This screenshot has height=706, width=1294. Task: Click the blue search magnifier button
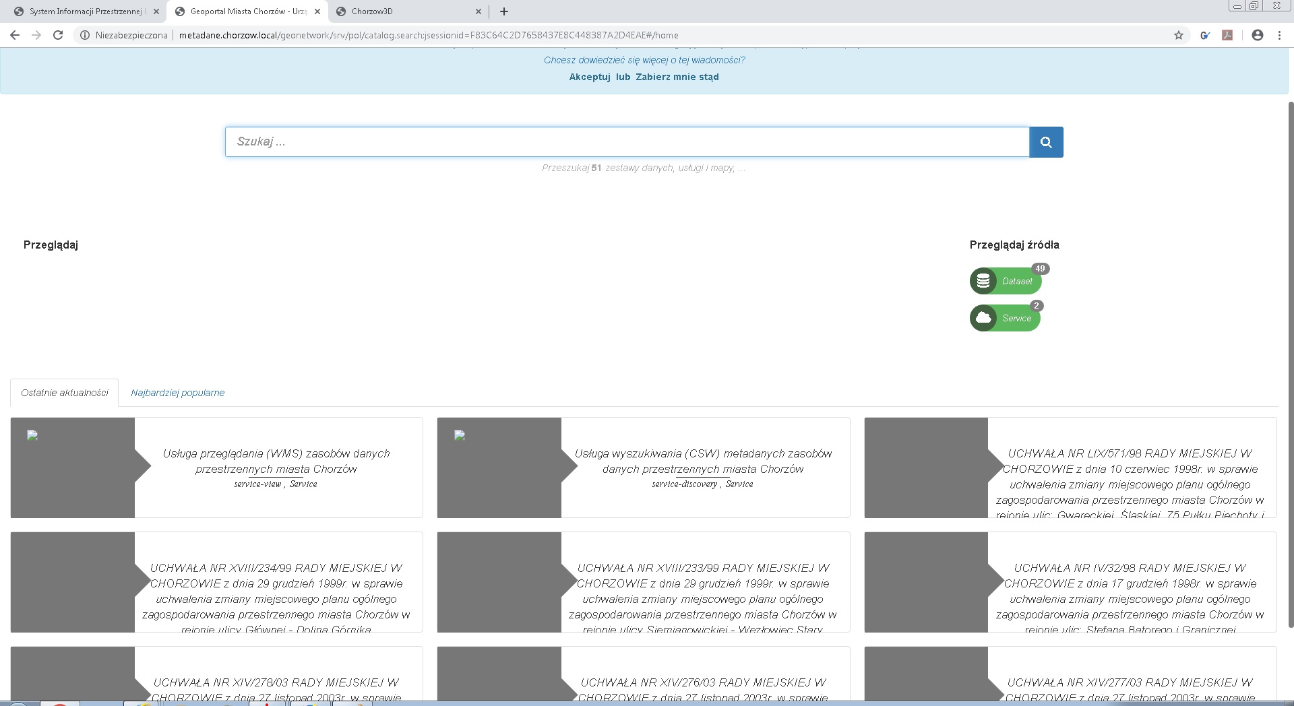tap(1046, 142)
